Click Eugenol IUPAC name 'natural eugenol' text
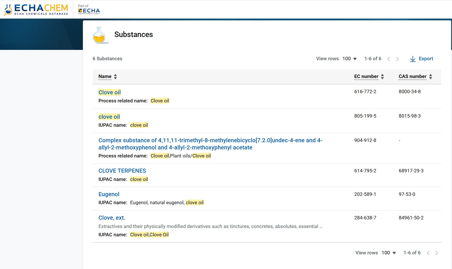452x269 pixels. (x=167, y=202)
